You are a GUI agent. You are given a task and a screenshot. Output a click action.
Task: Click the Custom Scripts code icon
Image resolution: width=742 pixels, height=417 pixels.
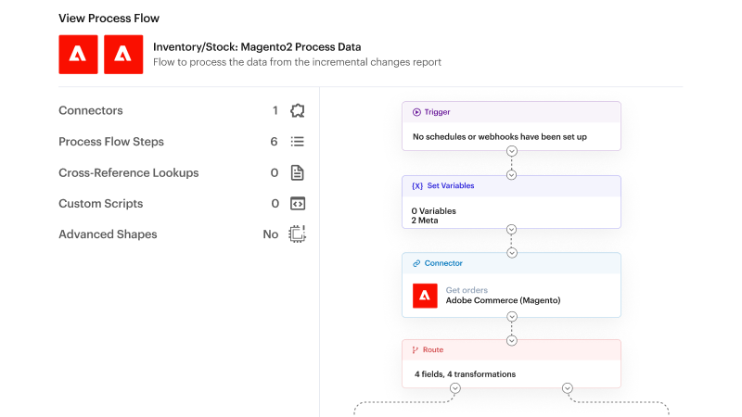tap(297, 204)
